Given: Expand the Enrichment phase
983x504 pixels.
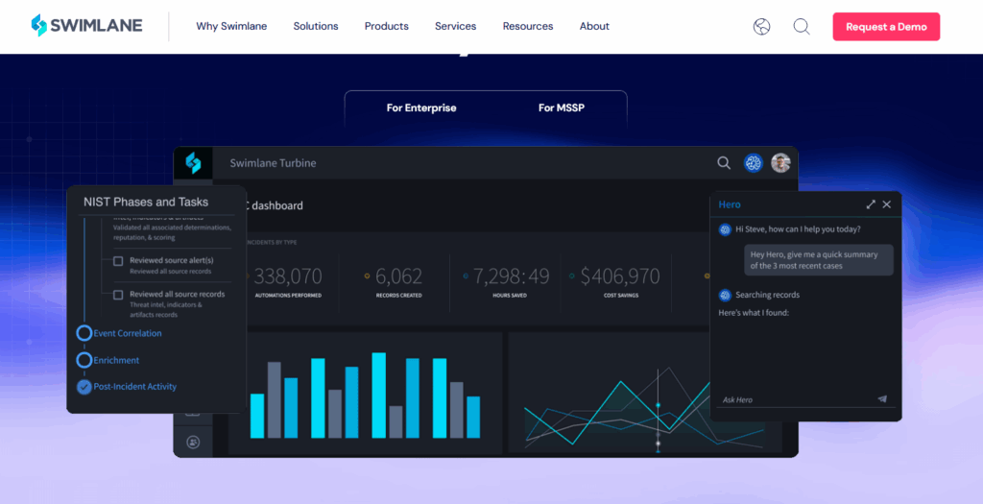Looking at the screenshot, I should click(x=84, y=360).
